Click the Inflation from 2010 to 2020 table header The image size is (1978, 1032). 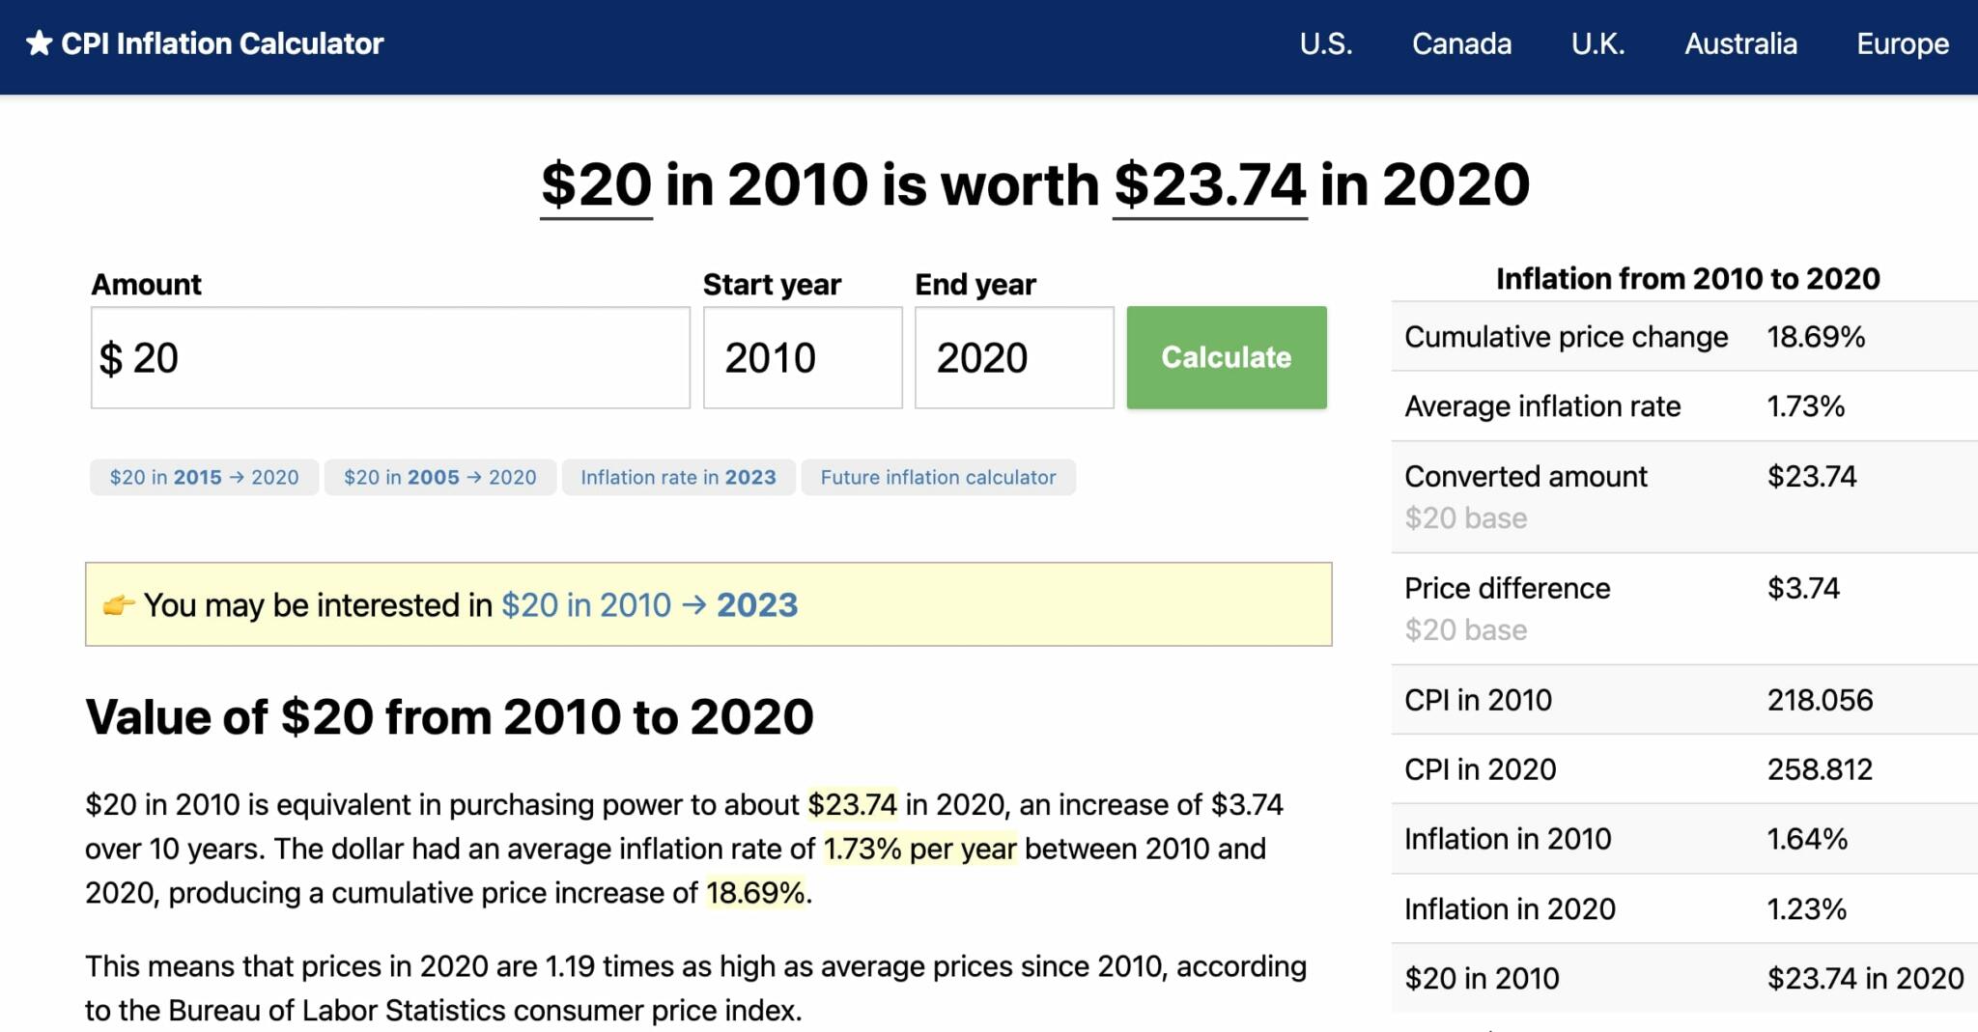1687,279
